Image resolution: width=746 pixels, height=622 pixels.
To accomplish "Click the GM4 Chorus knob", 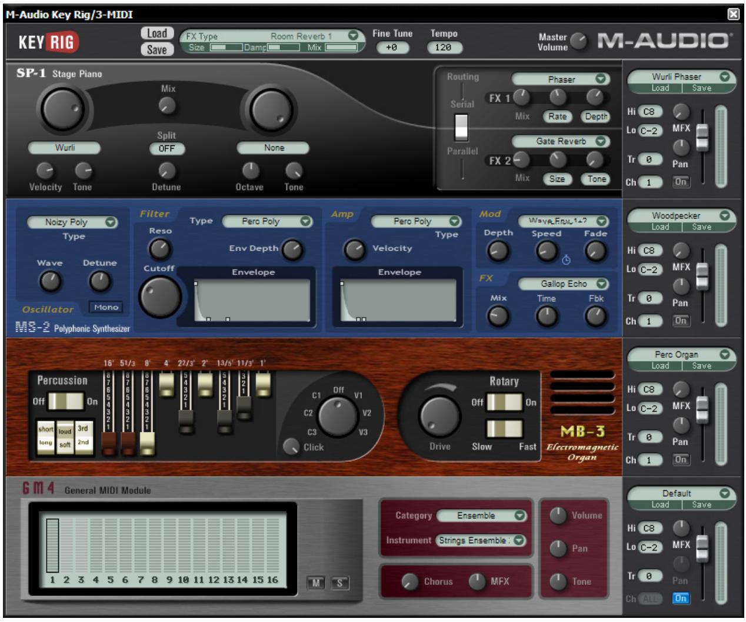I will tap(410, 581).
